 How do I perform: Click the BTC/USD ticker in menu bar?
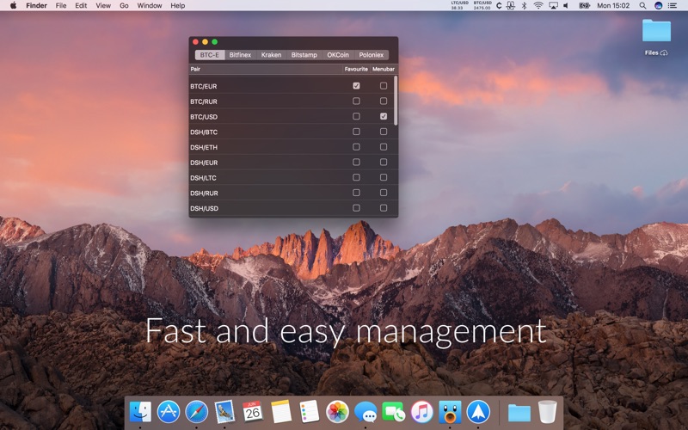pyautogui.click(x=482, y=5)
